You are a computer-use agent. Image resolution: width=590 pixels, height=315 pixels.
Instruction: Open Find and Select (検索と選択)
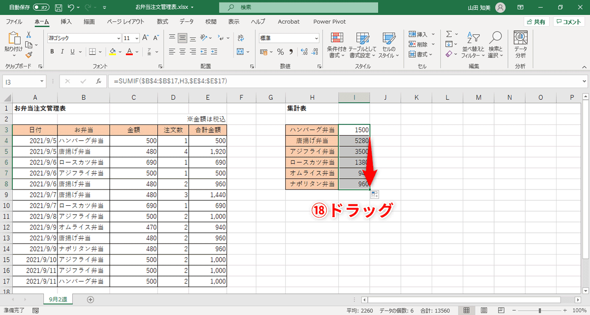click(496, 45)
